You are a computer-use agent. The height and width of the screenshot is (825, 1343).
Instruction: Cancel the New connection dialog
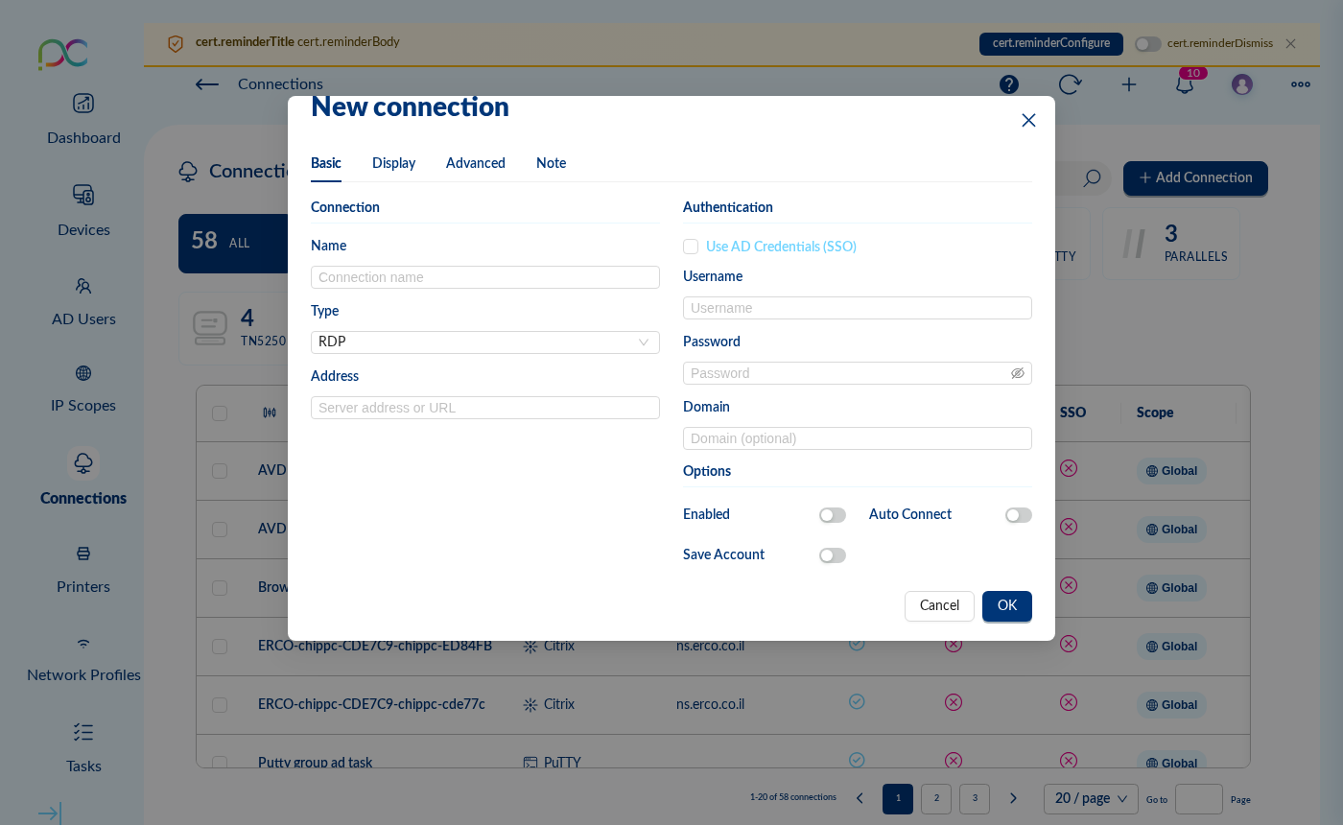938,606
